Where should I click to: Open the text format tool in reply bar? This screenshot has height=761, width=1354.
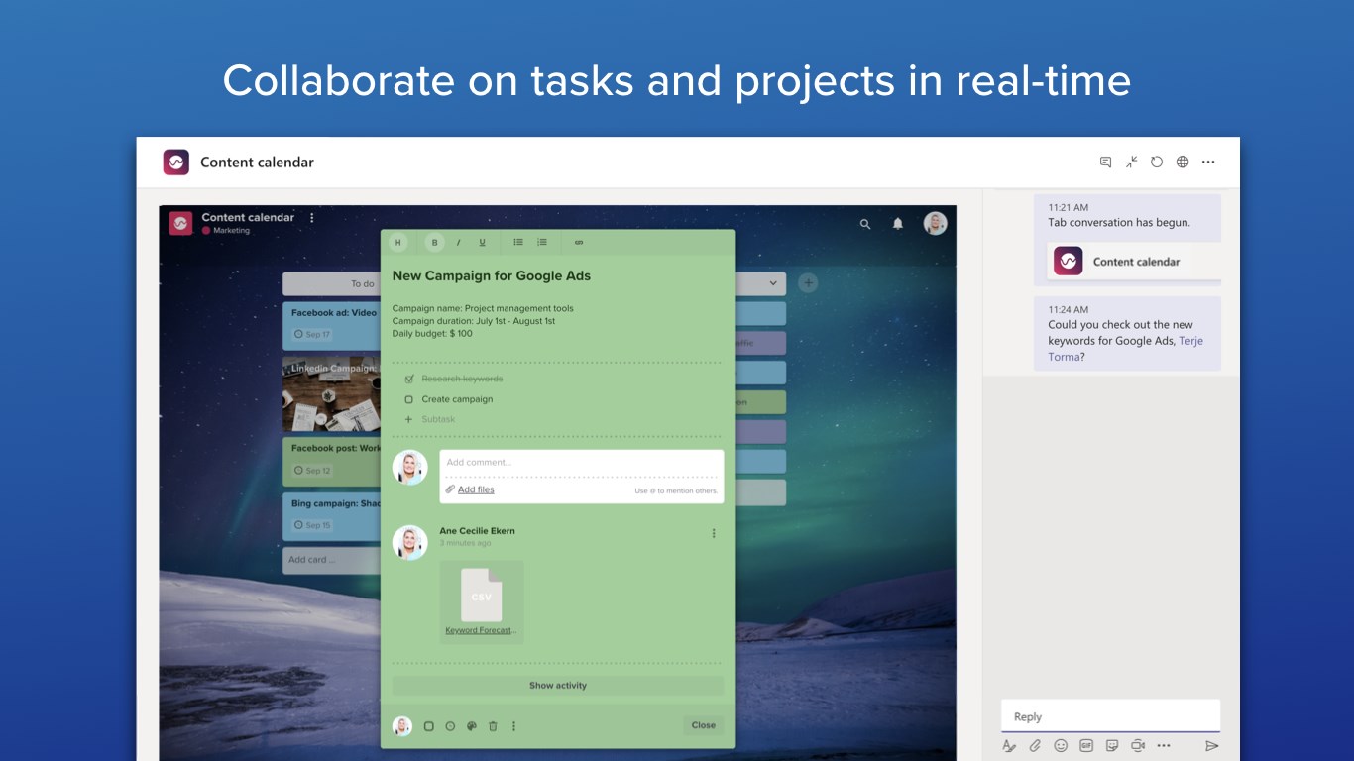(x=1009, y=745)
